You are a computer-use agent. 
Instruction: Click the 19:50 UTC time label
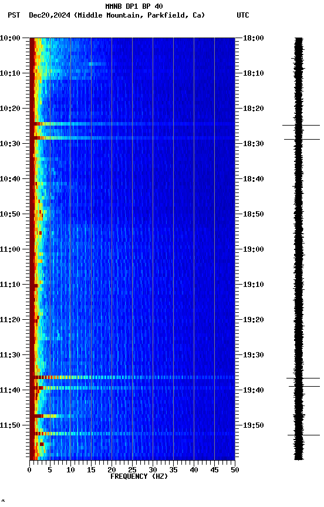tap(254, 426)
